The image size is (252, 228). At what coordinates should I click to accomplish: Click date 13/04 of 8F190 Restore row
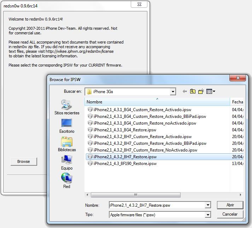(238, 164)
